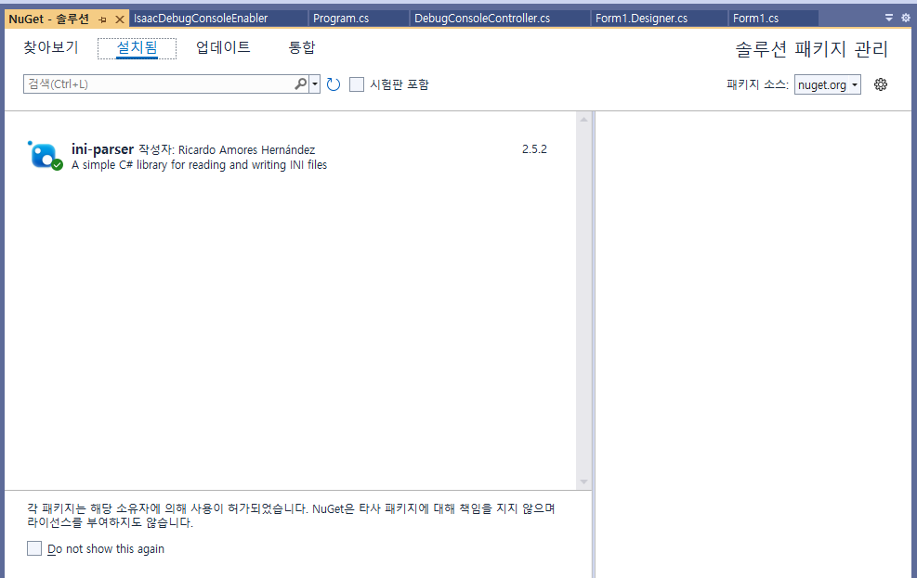Click the package list scroll down arrow

[x=583, y=482]
